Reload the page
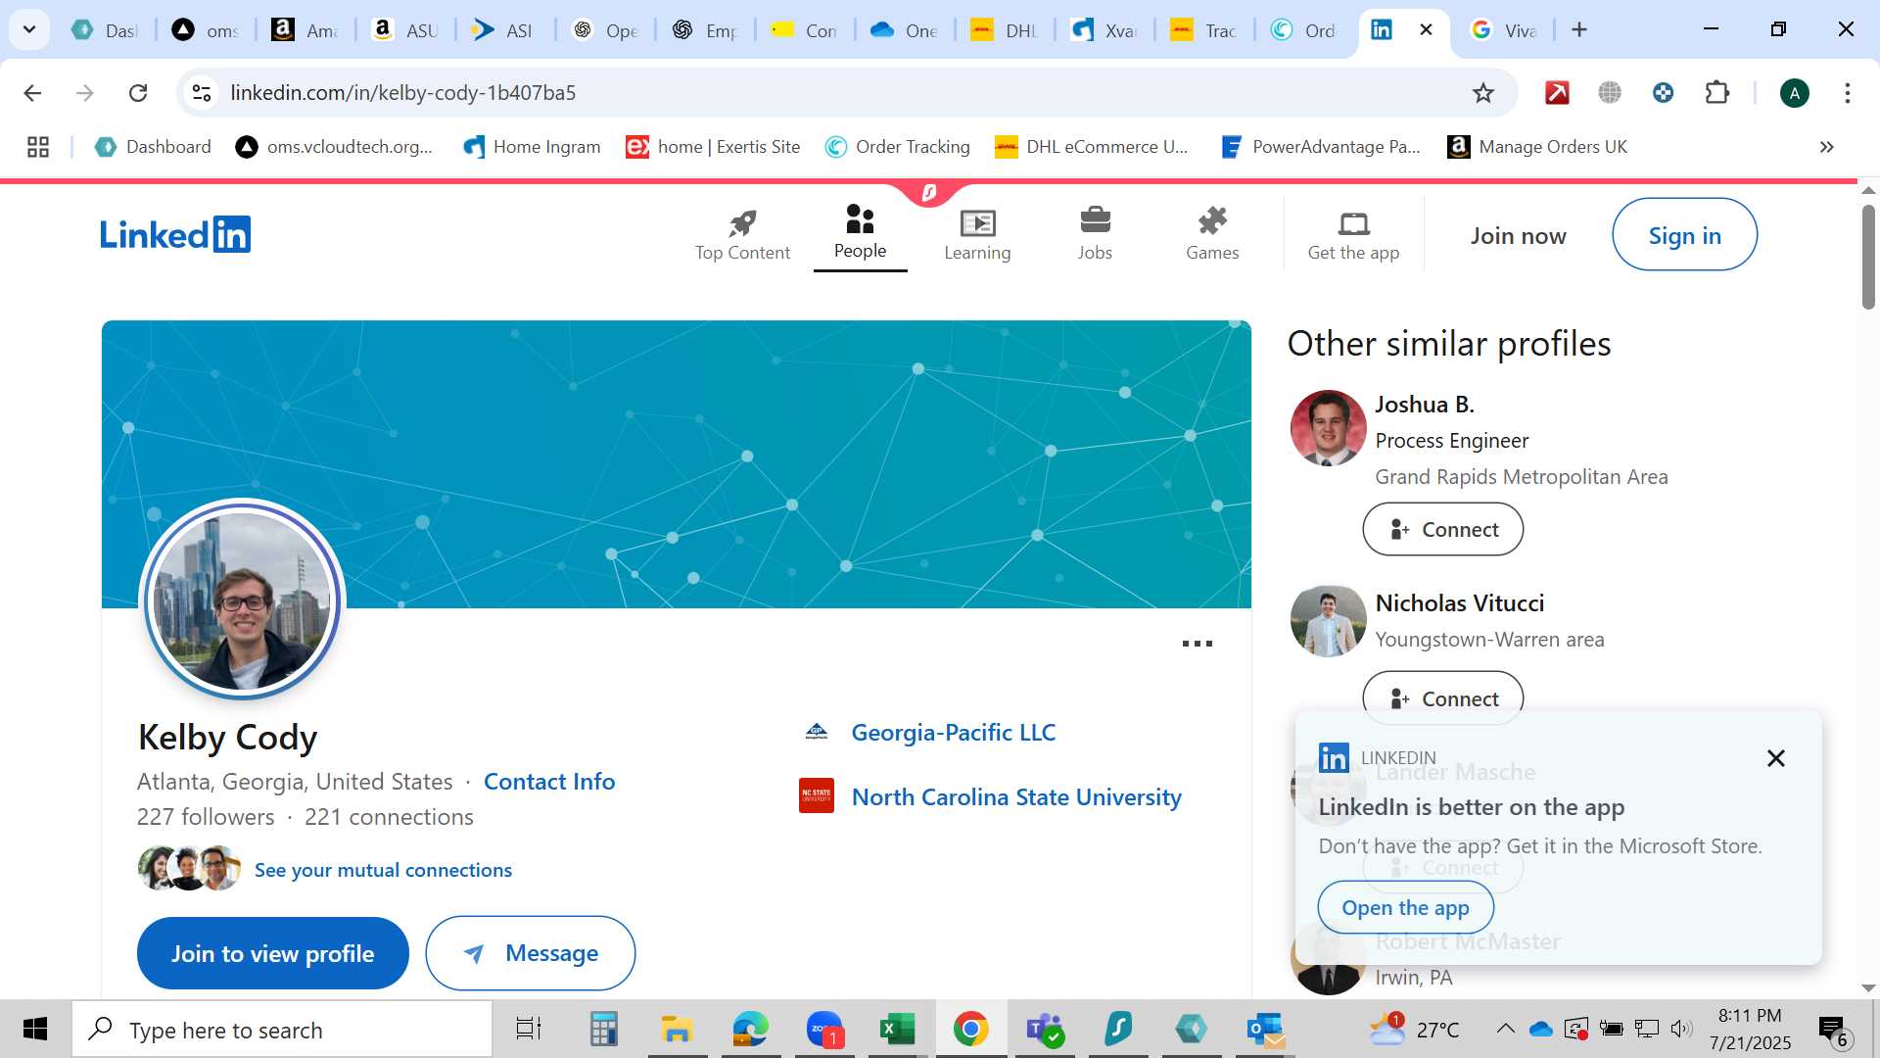 [x=138, y=93]
